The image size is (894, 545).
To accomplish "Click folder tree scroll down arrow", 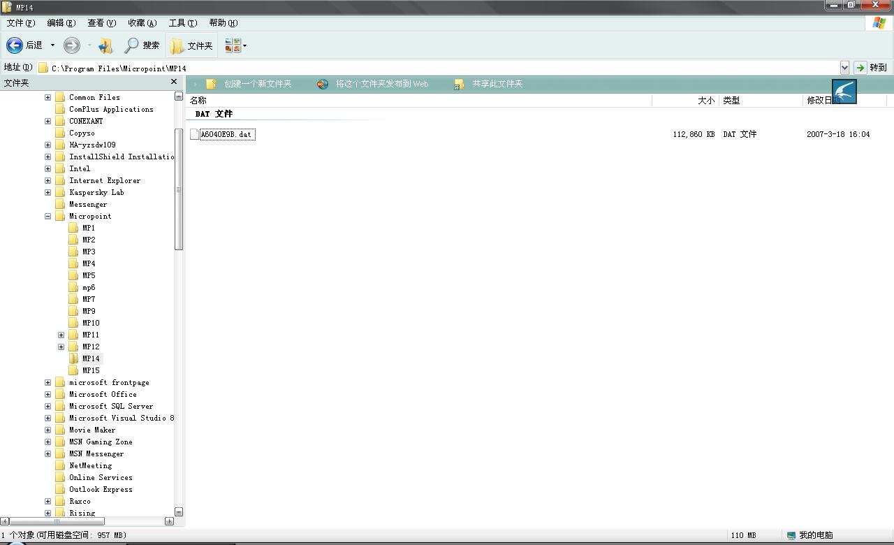I will pyautogui.click(x=179, y=511).
